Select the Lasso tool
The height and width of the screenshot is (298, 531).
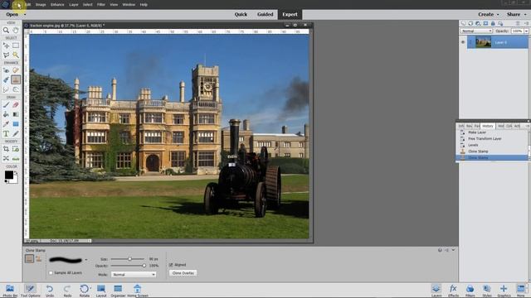tap(6, 55)
